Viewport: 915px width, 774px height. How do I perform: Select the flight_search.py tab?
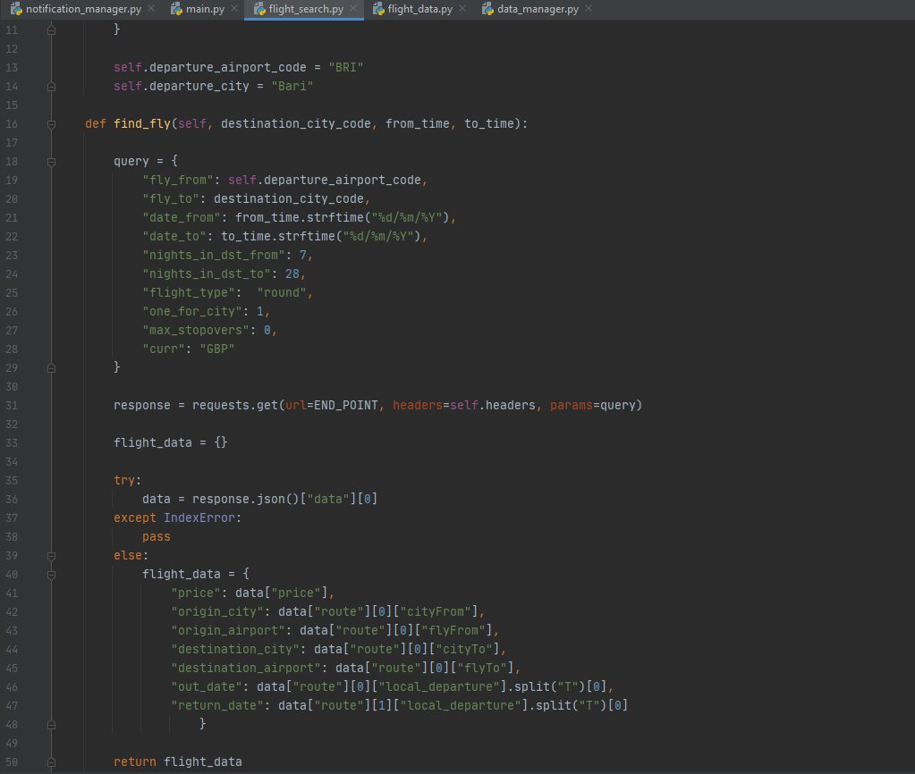click(305, 9)
